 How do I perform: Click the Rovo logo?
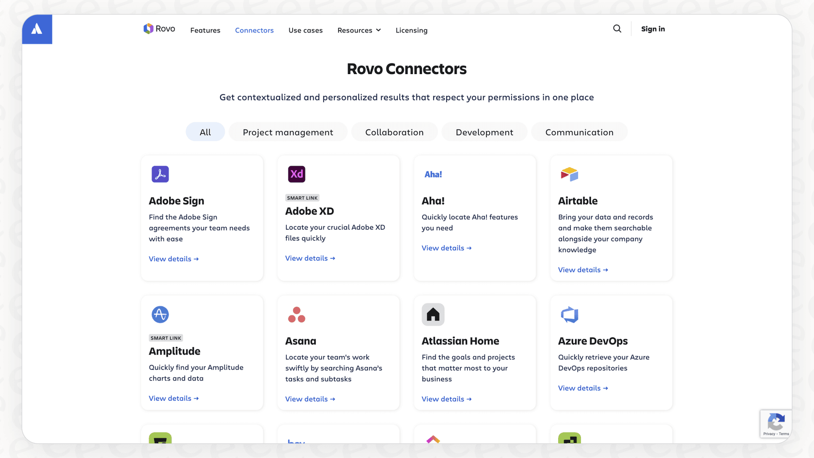tap(159, 29)
